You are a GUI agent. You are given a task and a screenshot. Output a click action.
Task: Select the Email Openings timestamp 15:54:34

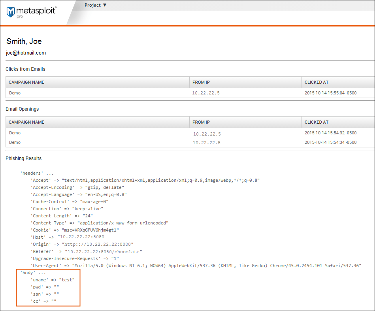[330, 142]
